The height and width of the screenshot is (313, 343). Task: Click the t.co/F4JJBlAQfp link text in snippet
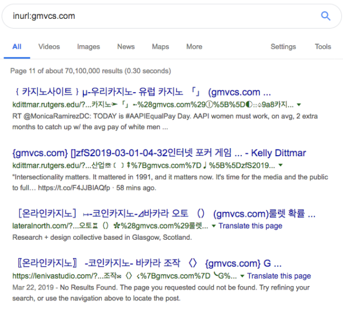point(74,188)
